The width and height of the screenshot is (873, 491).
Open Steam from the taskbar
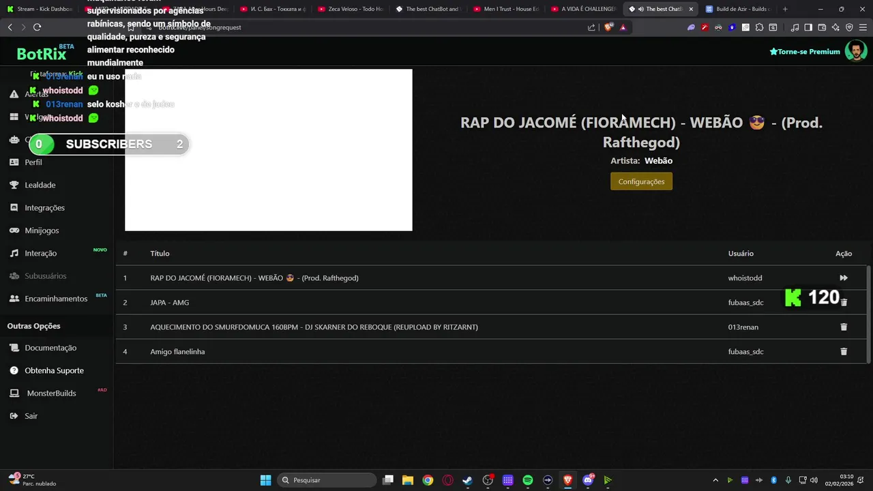coord(467,480)
